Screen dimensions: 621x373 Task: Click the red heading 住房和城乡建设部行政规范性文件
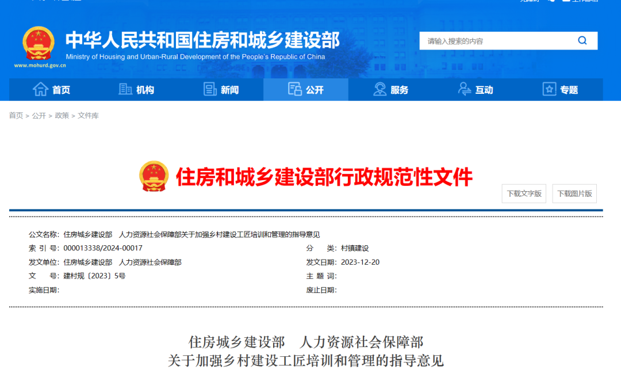click(324, 177)
